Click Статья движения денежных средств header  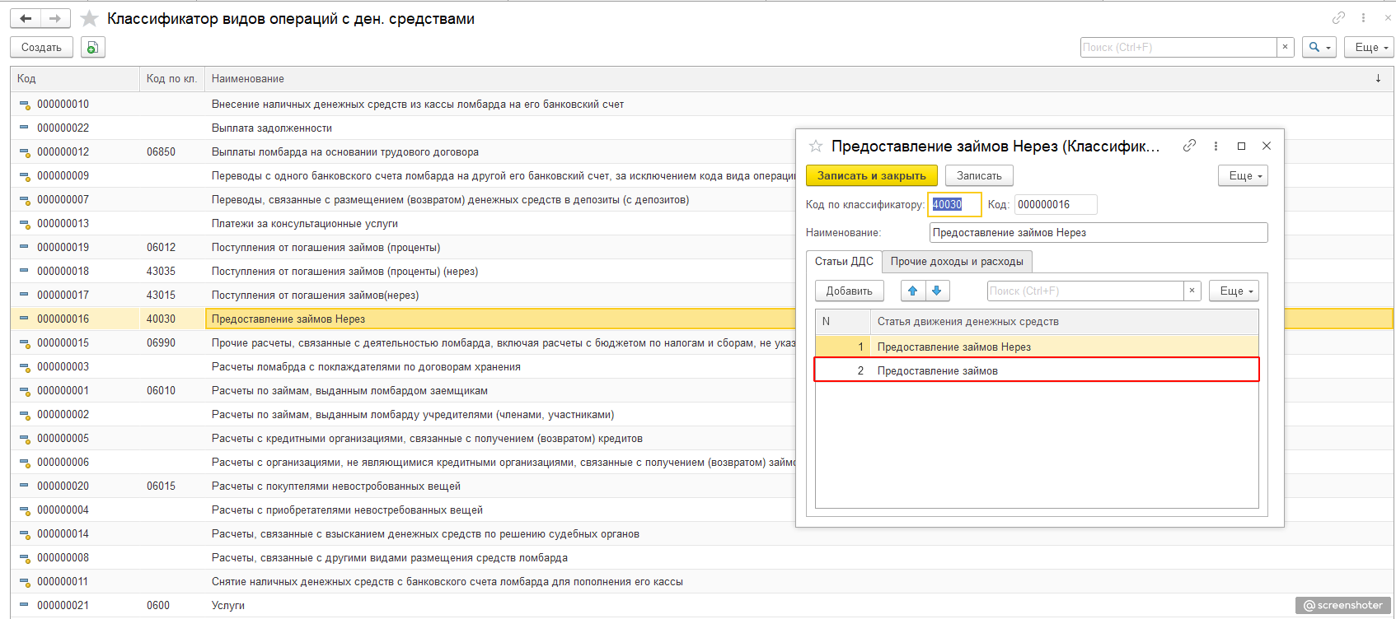[1064, 322]
